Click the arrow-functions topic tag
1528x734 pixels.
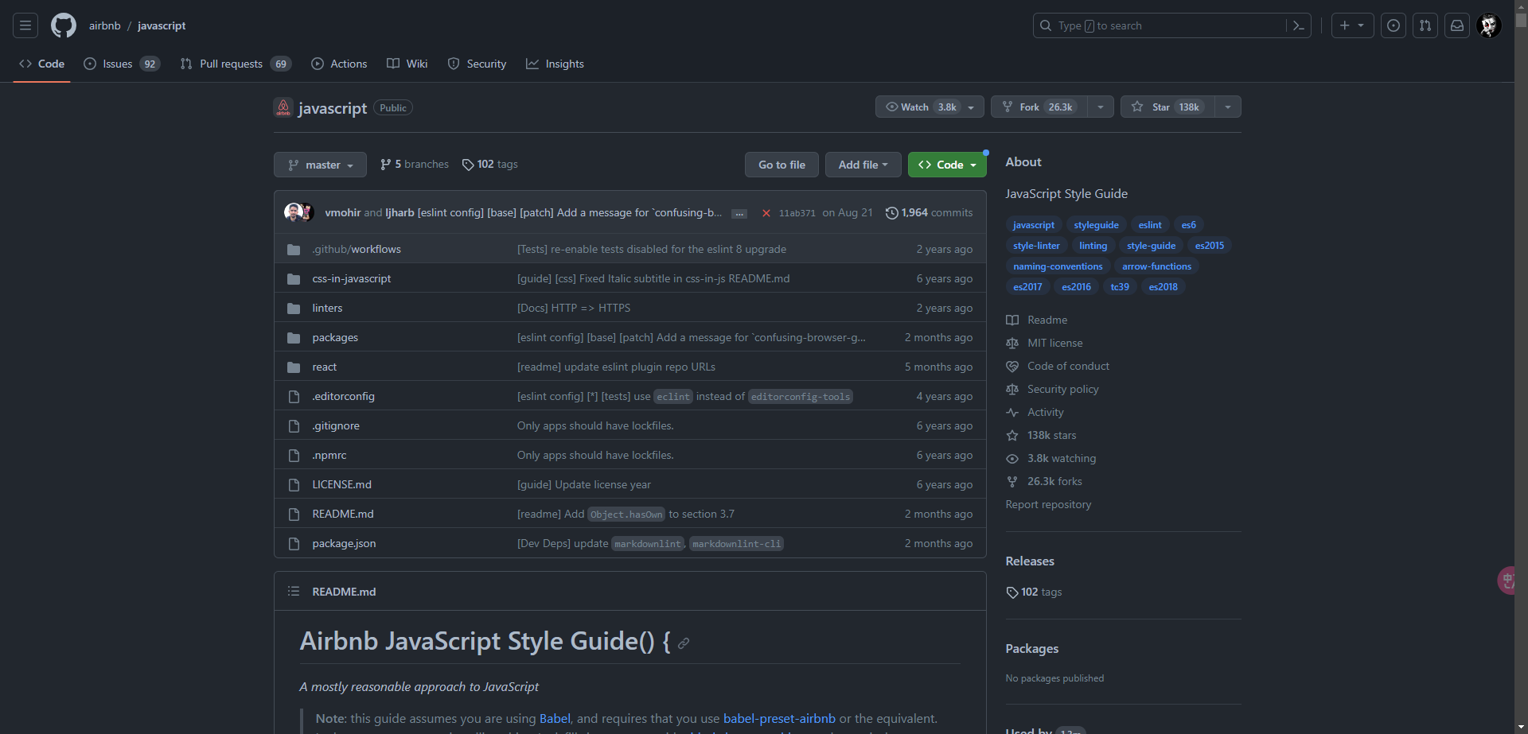tap(1156, 266)
